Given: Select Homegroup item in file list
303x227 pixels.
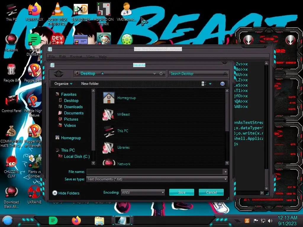Looking at the screenshot, I should 120,98.
